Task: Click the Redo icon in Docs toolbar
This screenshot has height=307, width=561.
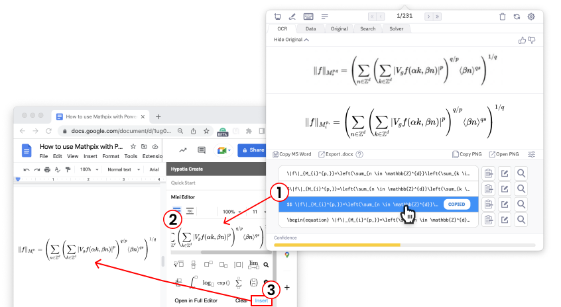Action: (x=36, y=169)
